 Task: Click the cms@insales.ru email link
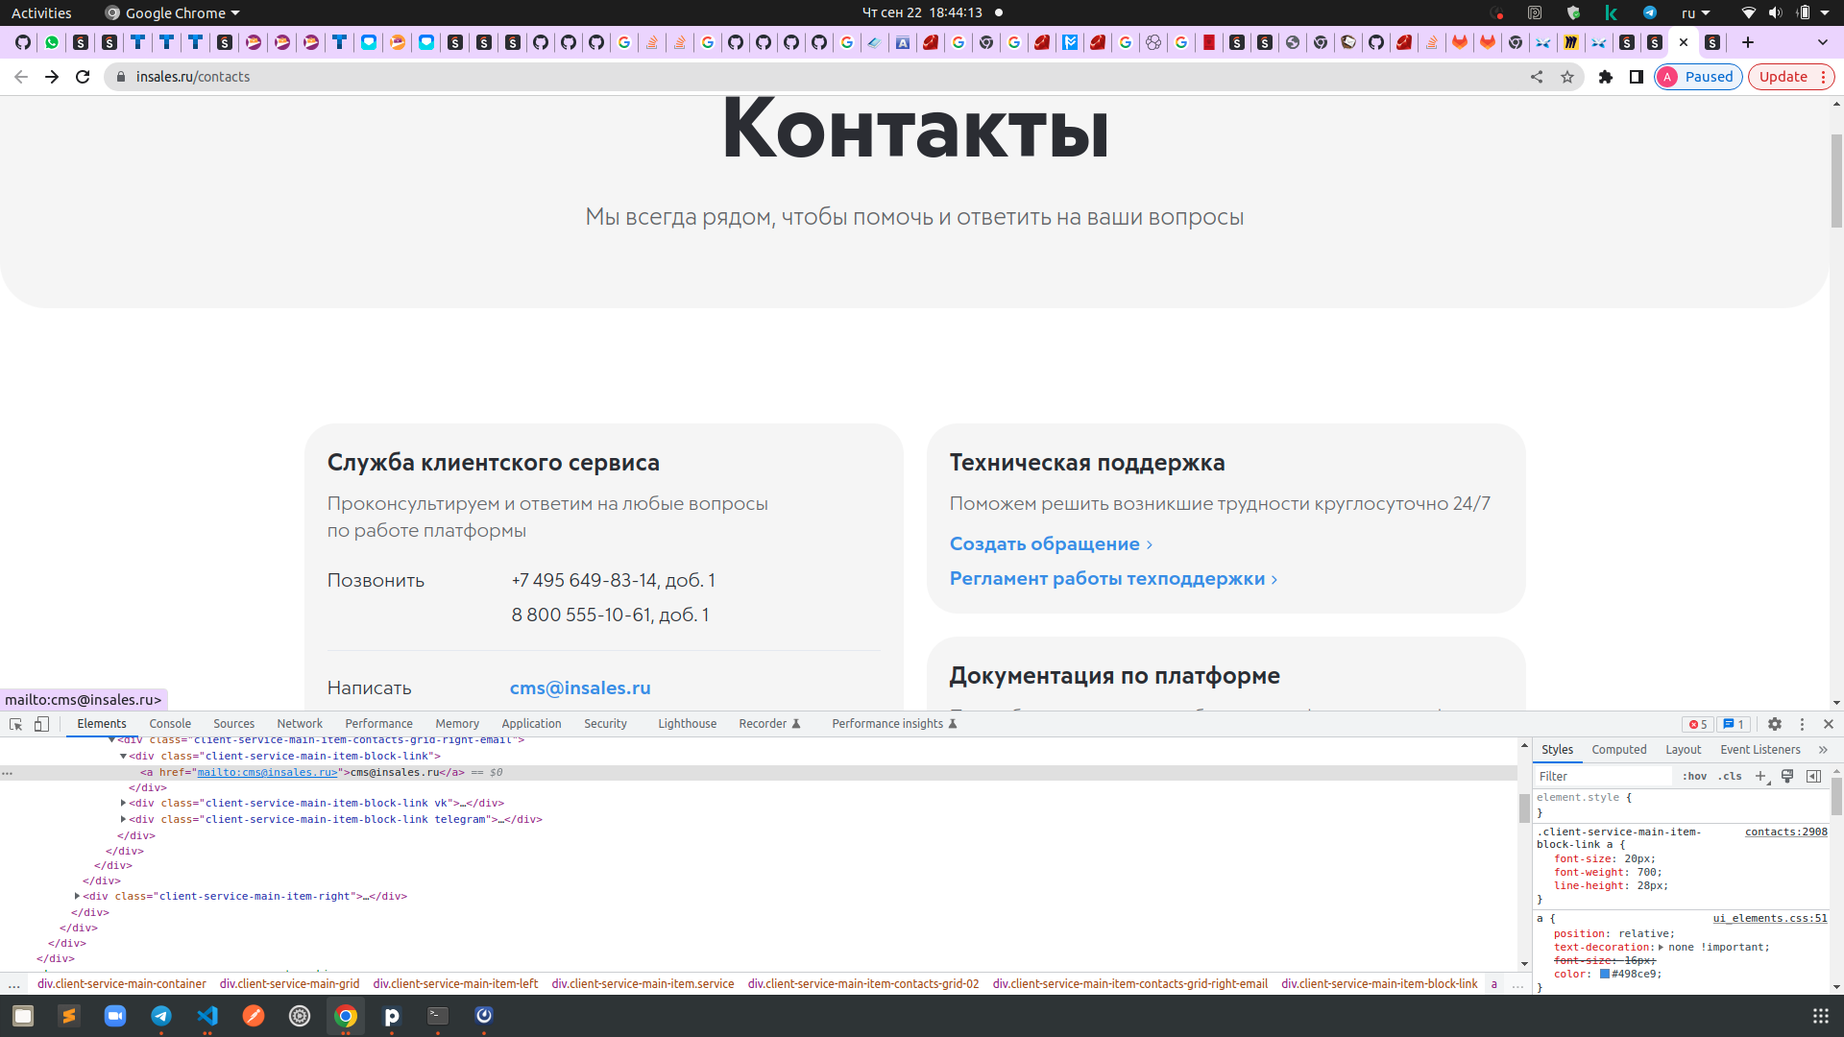(x=580, y=687)
